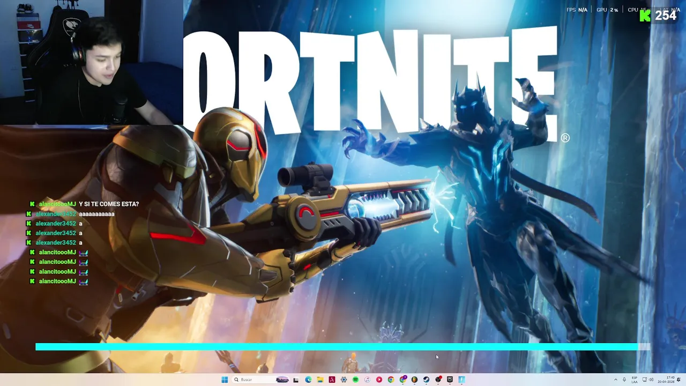The width and height of the screenshot is (686, 386).
Task: Open OBS Studio from the taskbar
Action: click(x=438, y=380)
